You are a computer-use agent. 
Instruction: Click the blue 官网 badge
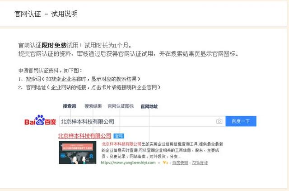point(119,136)
